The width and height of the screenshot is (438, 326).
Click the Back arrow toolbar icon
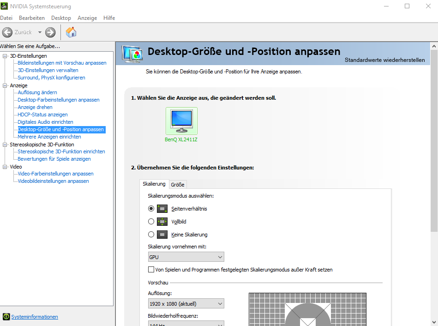tap(7, 32)
